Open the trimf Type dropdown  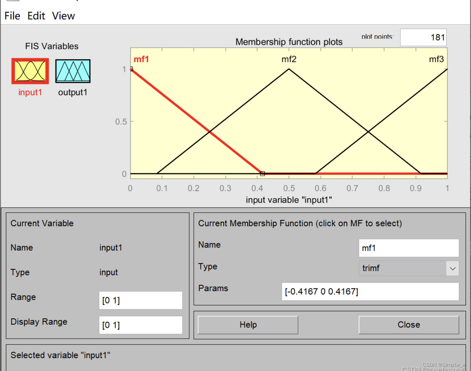point(409,268)
